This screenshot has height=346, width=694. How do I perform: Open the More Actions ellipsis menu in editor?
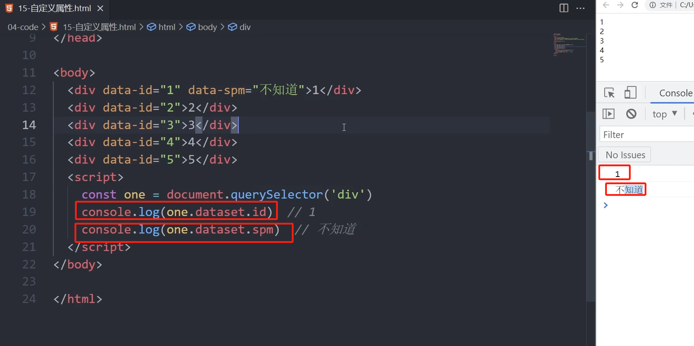[x=580, y=8]
